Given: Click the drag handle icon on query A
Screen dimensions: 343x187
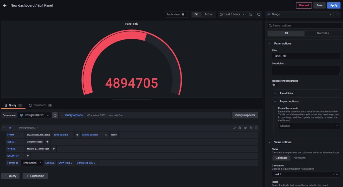Looking at the screenshot, I should point(256,128).
